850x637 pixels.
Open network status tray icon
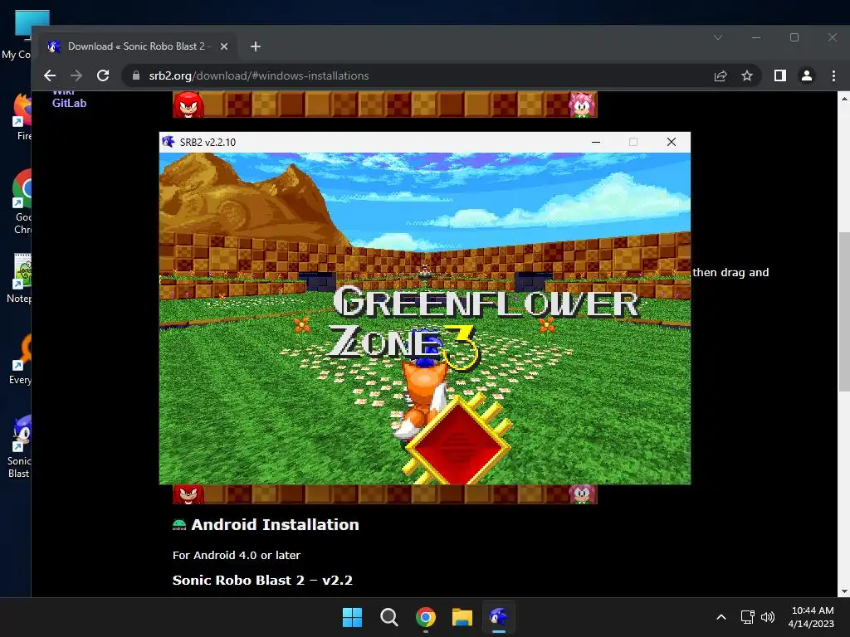(748, 617)
